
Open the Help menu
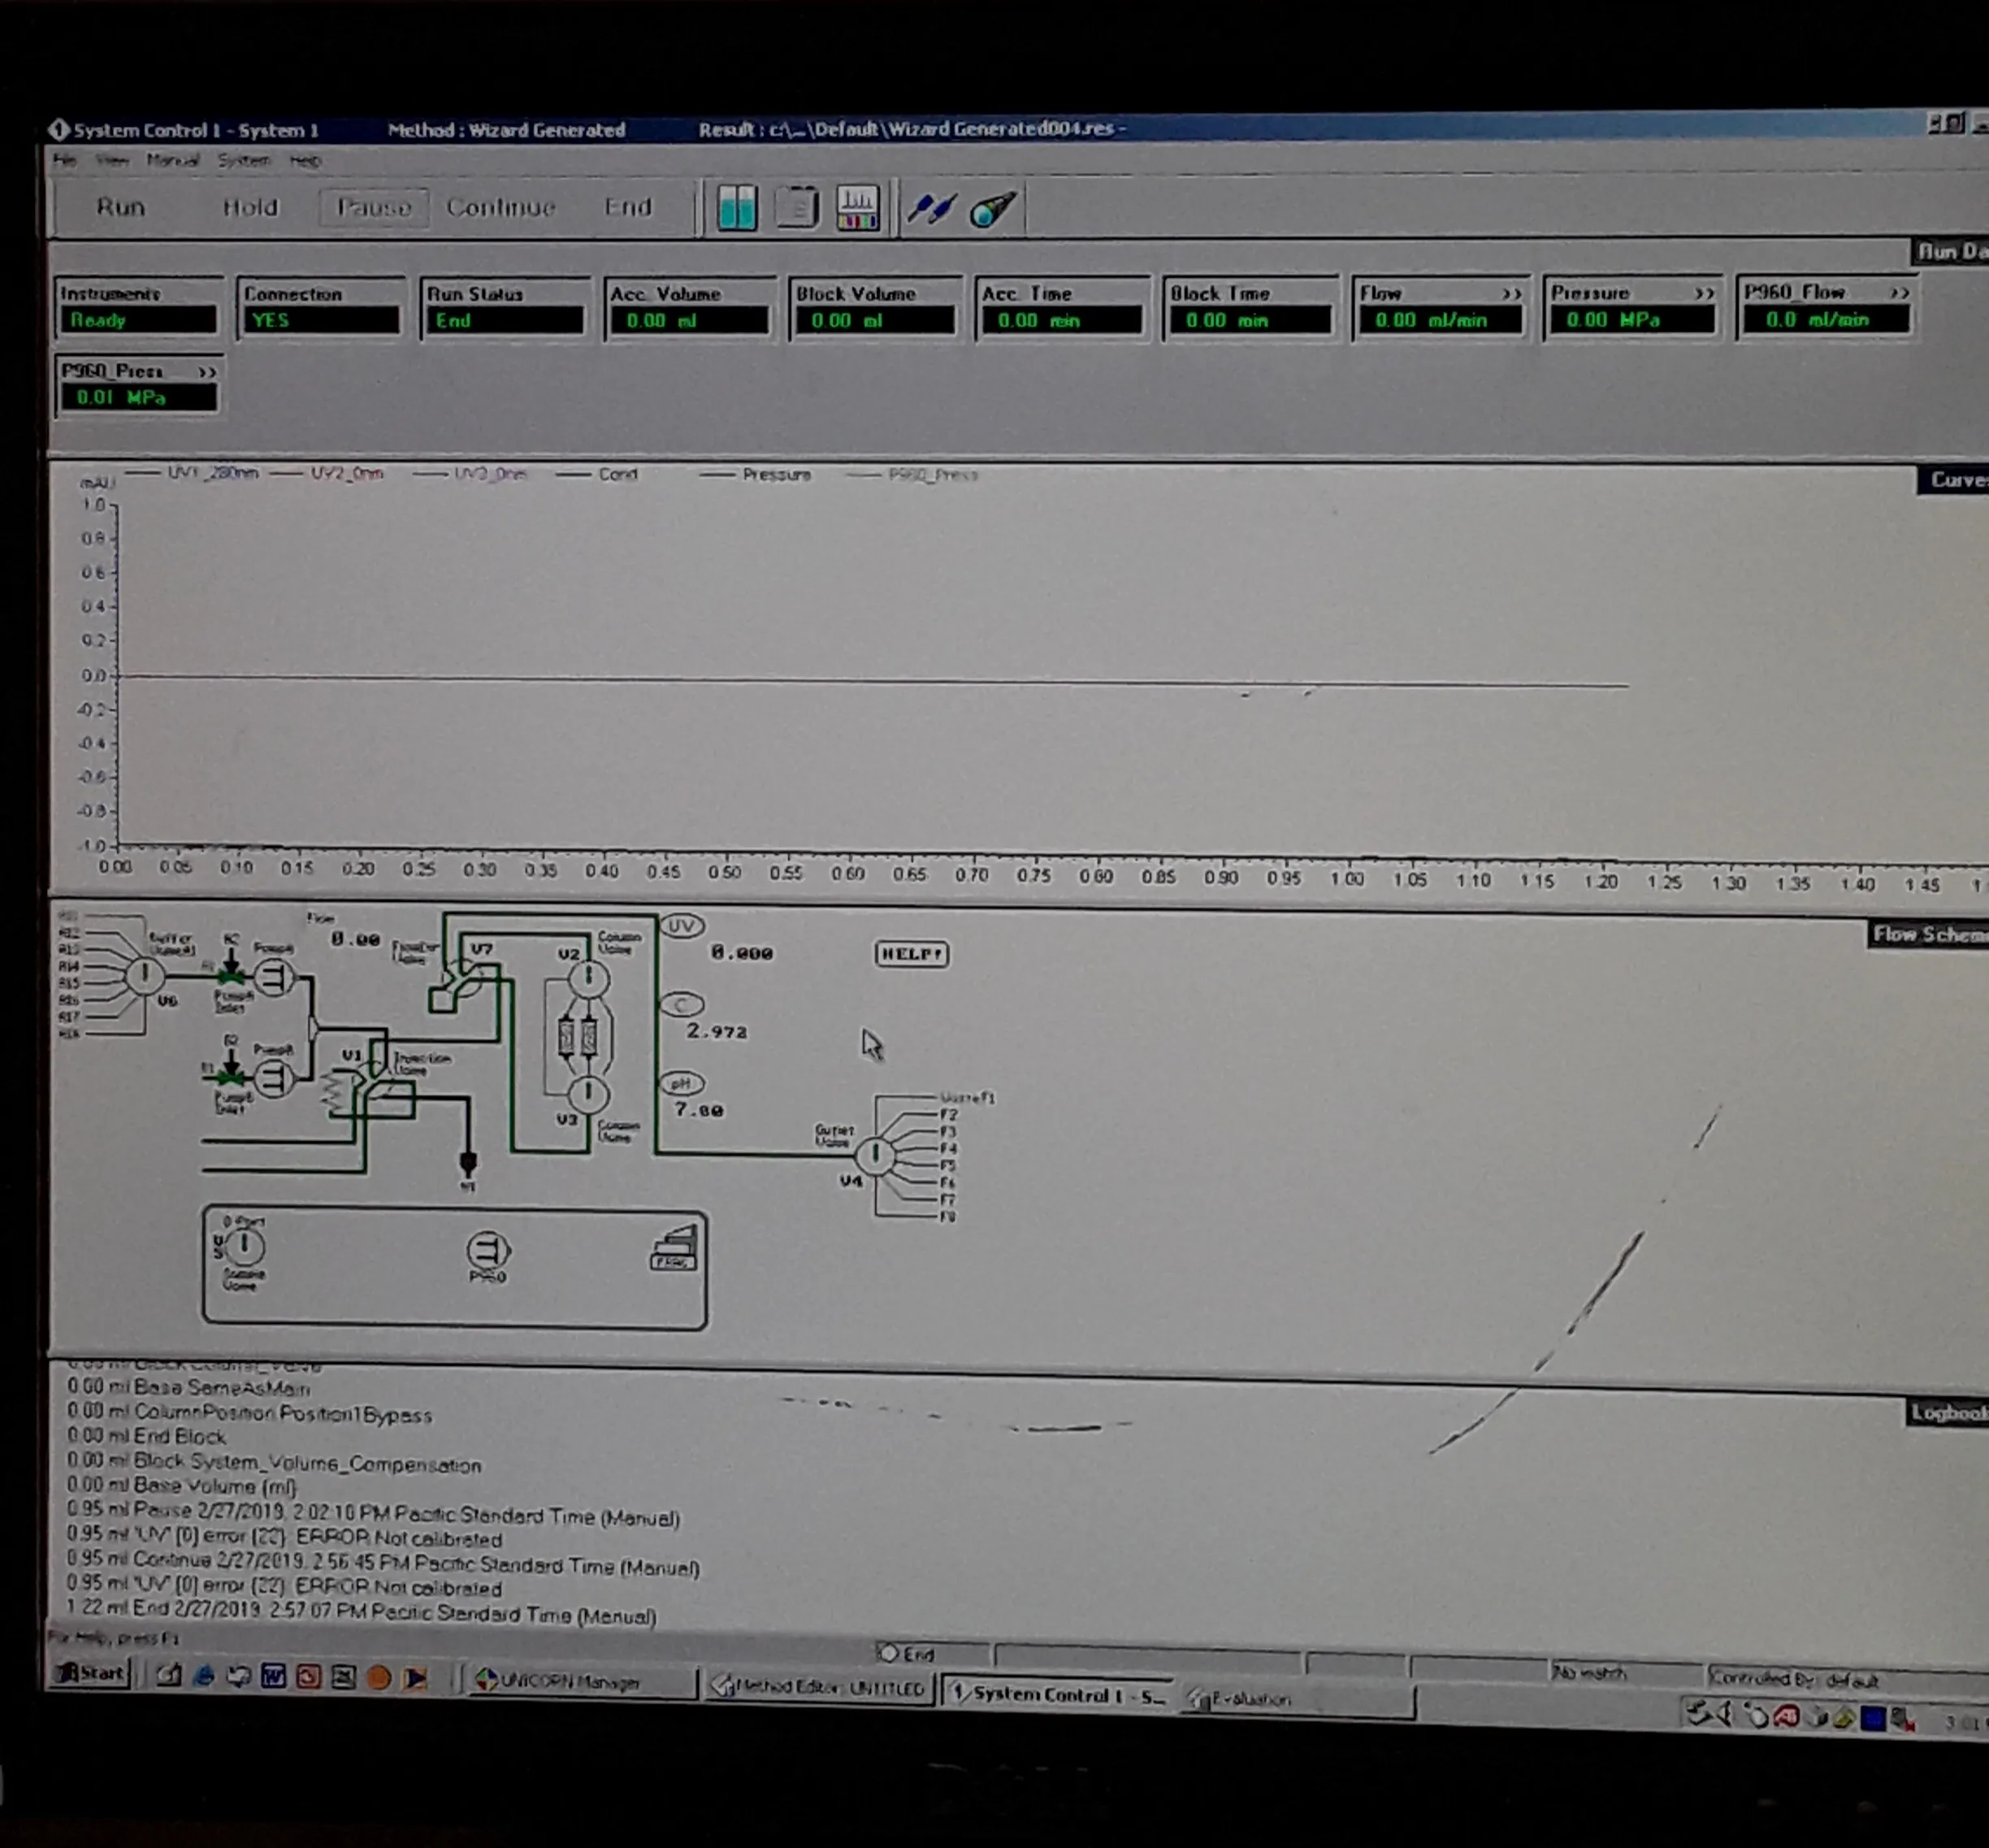[305, 160]
